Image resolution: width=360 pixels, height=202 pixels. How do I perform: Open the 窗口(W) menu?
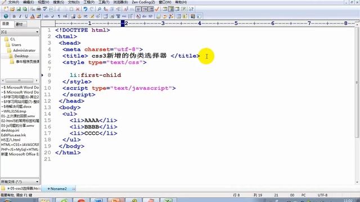[x=165, y=2]
